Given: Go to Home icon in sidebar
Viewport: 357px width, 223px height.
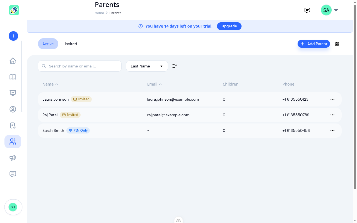Looking at the screenshot, I should point(13,61).
